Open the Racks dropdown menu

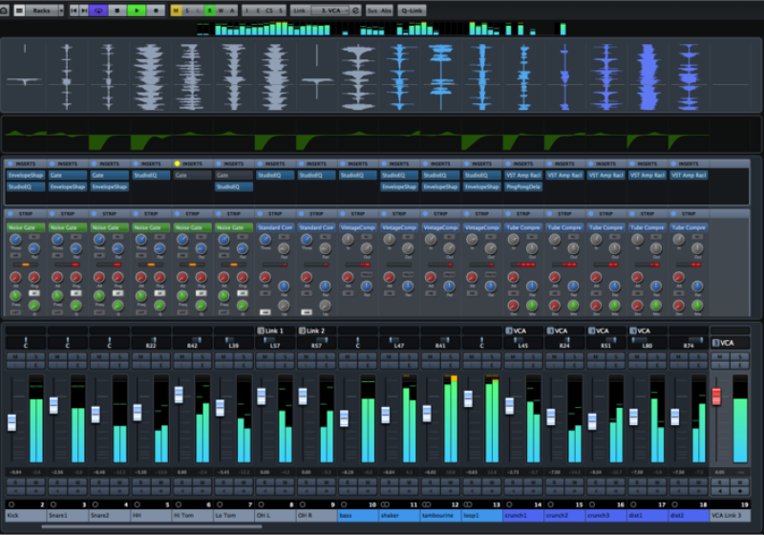point(43,10)
